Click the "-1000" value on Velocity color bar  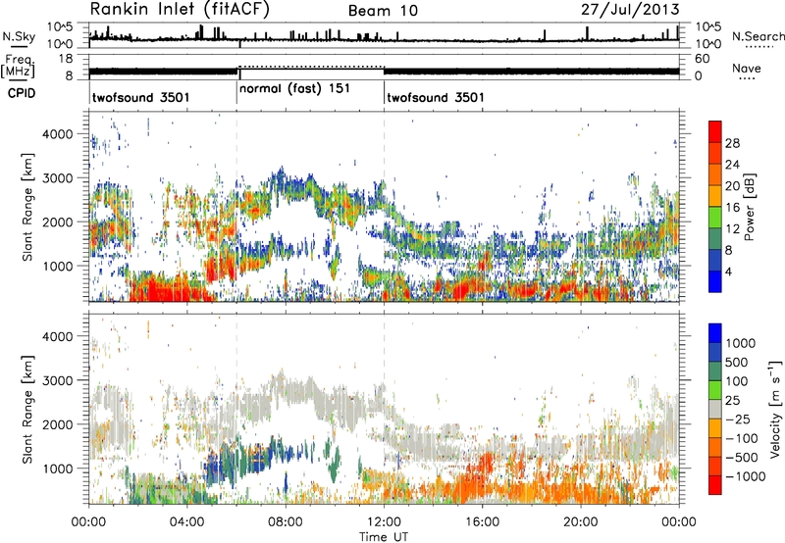[x=745, y=476]
